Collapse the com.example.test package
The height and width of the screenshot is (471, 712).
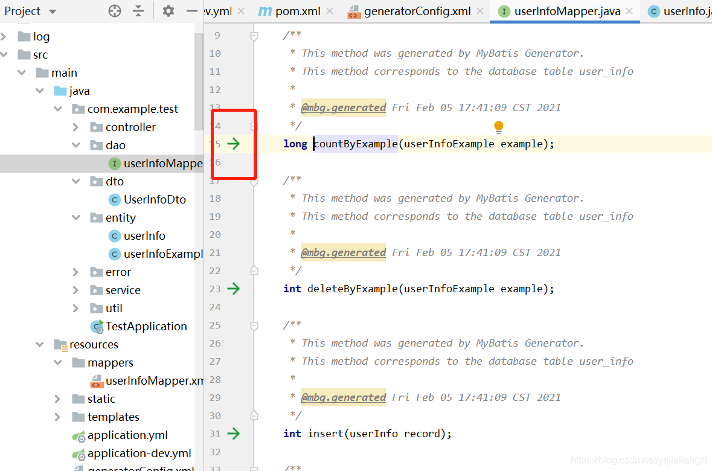tap(57, 109)
